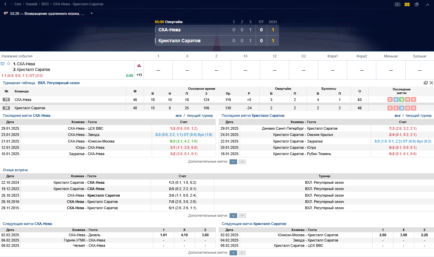The width and height of the screenshot is (434, 257).
Task: Show more head-to-head matches with down arrow
Action: 233,215
